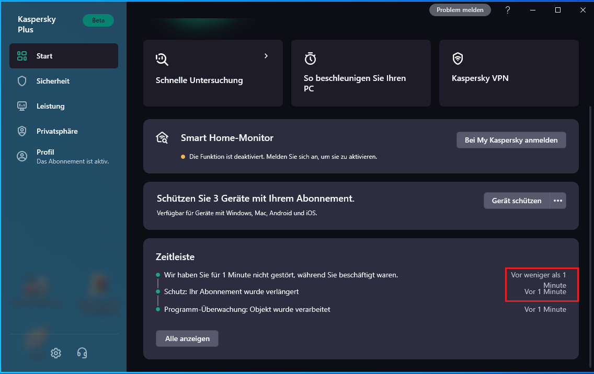Click the Profil user icon

coord(22,156)
